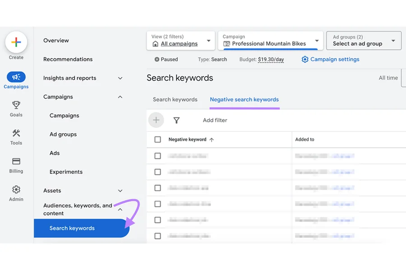406x270 pixels.
Task: Tick the first negative keyword row checkbox
Action: click(157, 156)
